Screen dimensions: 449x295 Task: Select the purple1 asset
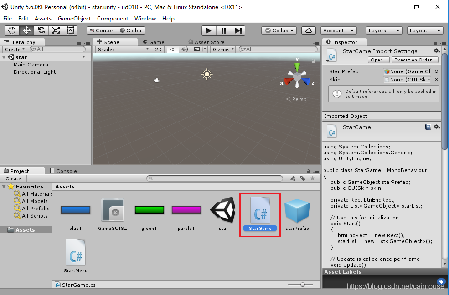point(186,214)
